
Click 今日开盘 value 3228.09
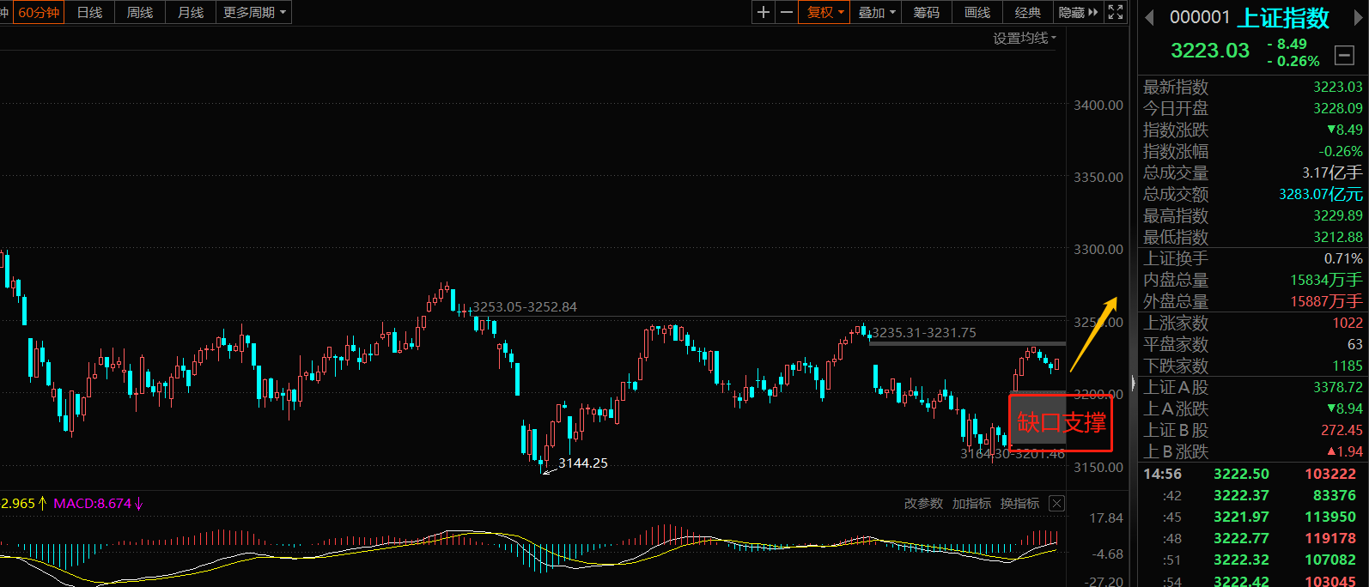[1337, 108]
